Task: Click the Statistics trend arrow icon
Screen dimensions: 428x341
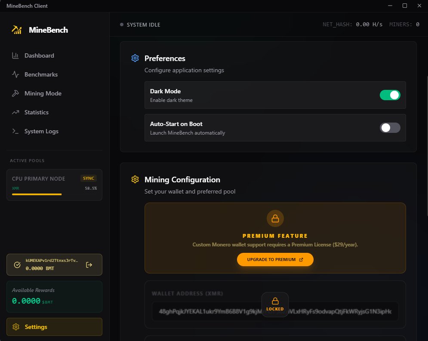Action: click(x=15, y=112)
